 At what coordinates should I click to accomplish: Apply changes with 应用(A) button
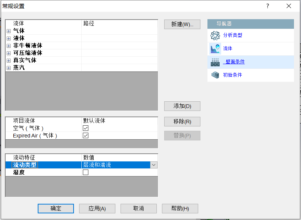(x=97, y=208)
